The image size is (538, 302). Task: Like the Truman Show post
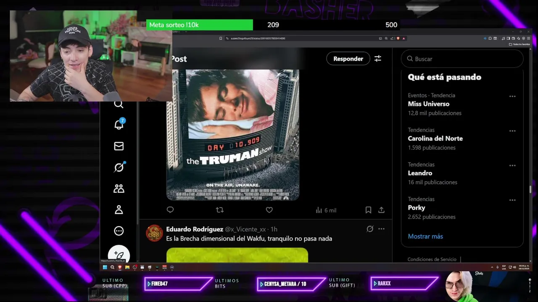click(269, 210)
